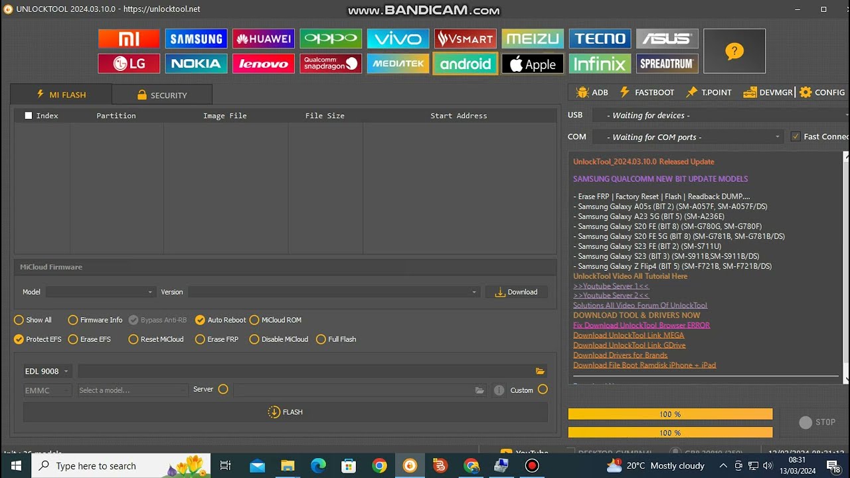The image size is (850, 478).
Task: Open the yellow question mark help icon
Action: coord(734,51)
